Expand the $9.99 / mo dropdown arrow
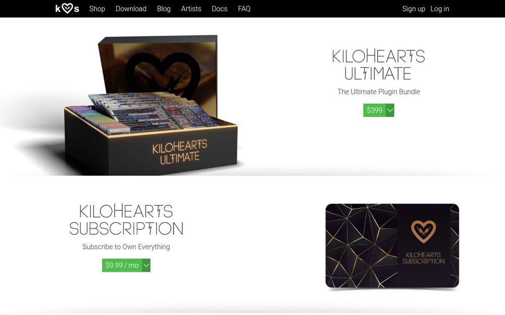The width and height of the screenshot is (505, 315). (x=146, y=265)
